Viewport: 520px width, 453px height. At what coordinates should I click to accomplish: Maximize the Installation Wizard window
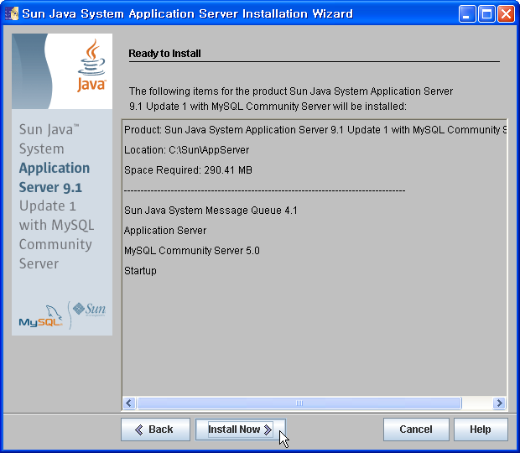486,14
